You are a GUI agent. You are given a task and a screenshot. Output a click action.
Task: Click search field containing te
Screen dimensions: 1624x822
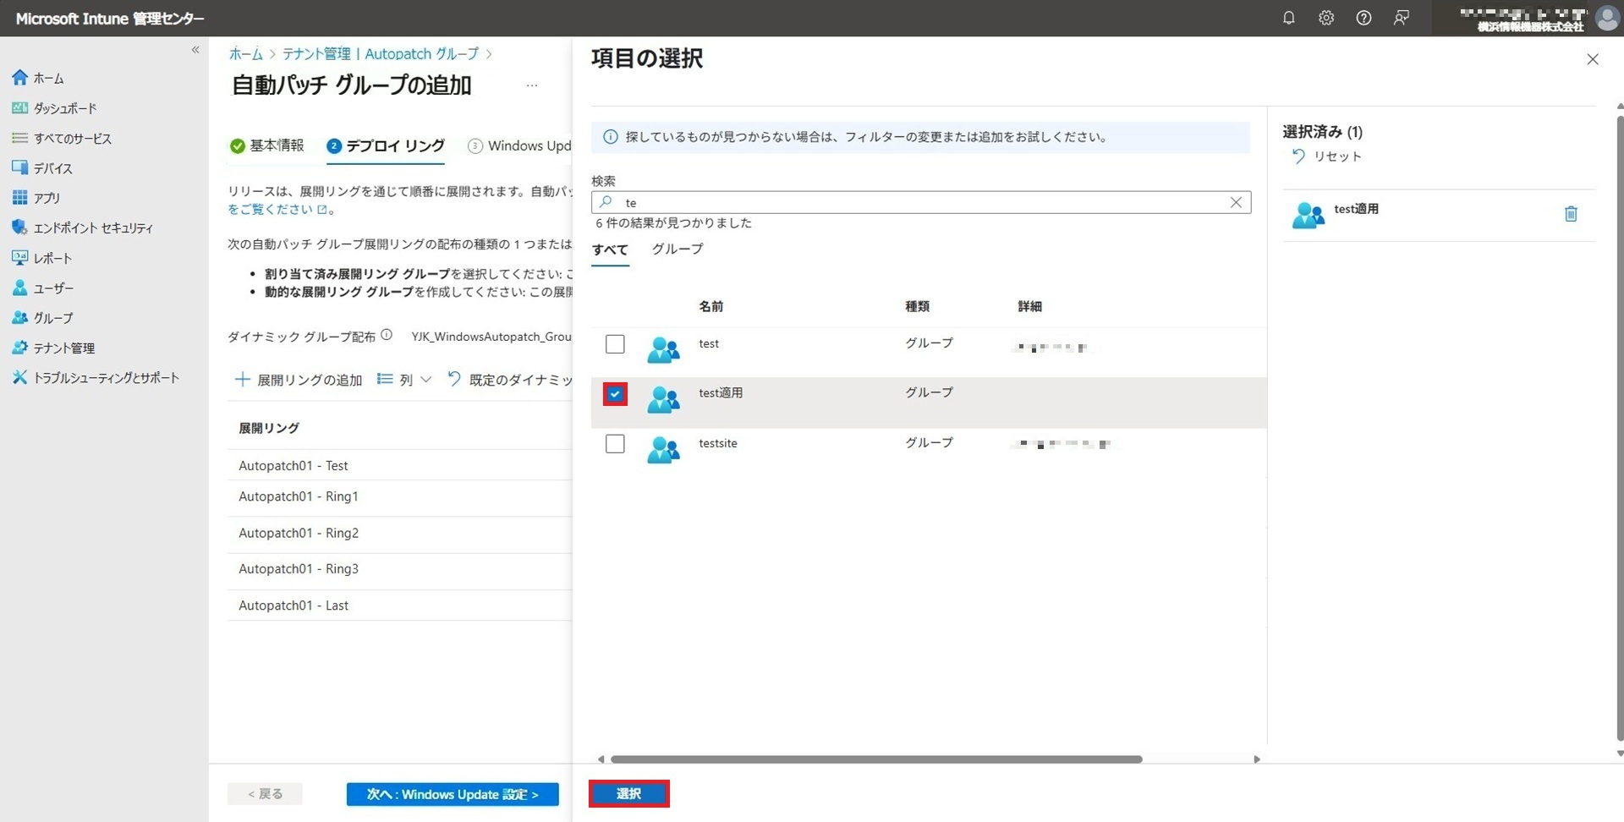(921, 202)
